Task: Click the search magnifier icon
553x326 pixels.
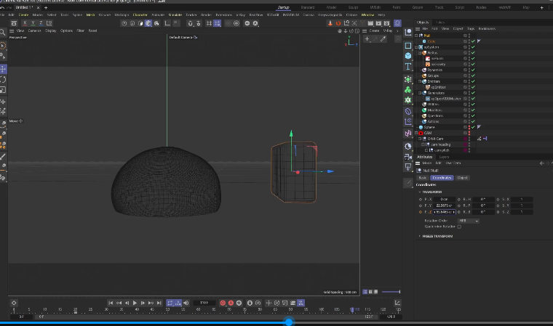Action: (x=4, y=31)
